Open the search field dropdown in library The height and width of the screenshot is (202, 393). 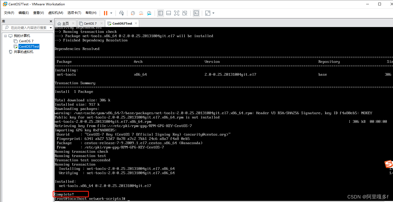(x=50, y=28)
